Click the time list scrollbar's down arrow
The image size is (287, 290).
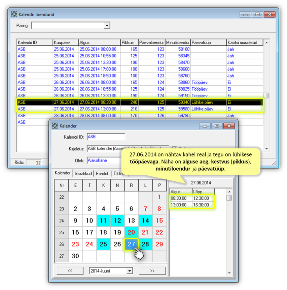229,273
